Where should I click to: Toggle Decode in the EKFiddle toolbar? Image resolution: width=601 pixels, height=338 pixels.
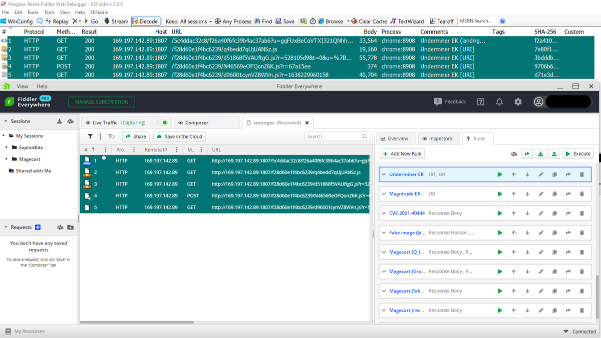point(145,21)
